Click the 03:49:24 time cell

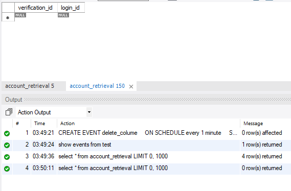pos(43,145)
